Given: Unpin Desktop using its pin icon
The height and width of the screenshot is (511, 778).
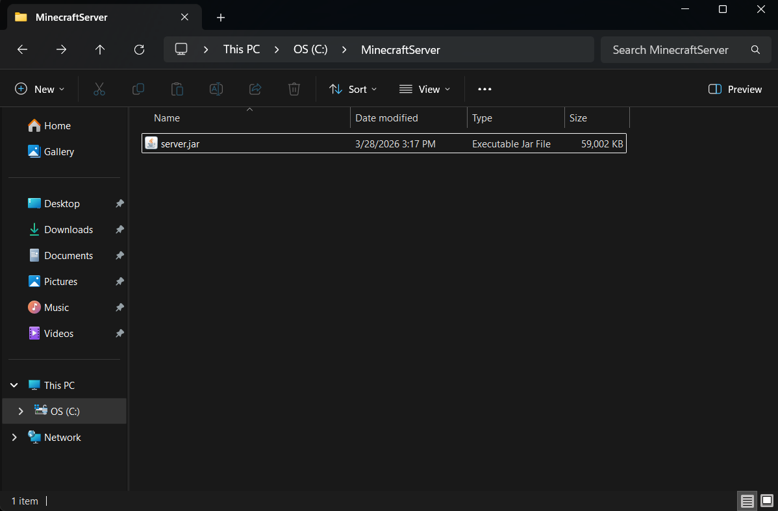Looking at the screenshot, I should [x=119, y=203].
